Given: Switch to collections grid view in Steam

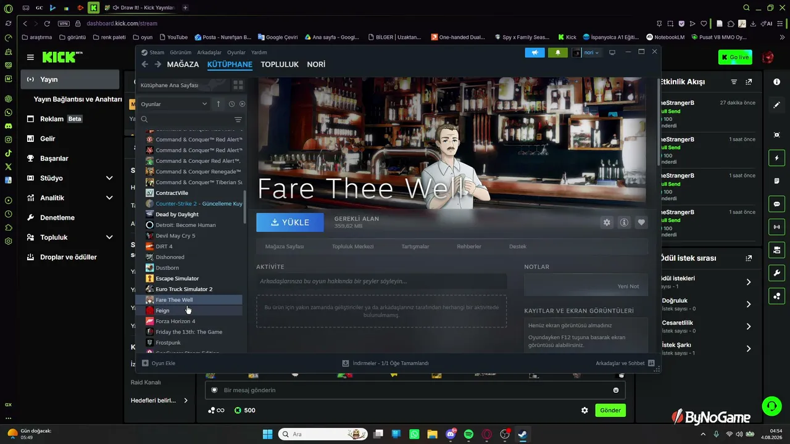Looking at the screenshot, I should [x=238, y=85].
